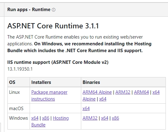Download Windows ARM32 binary
The height and width of the screenshot is (132, 168).
[x=90, y=118]
